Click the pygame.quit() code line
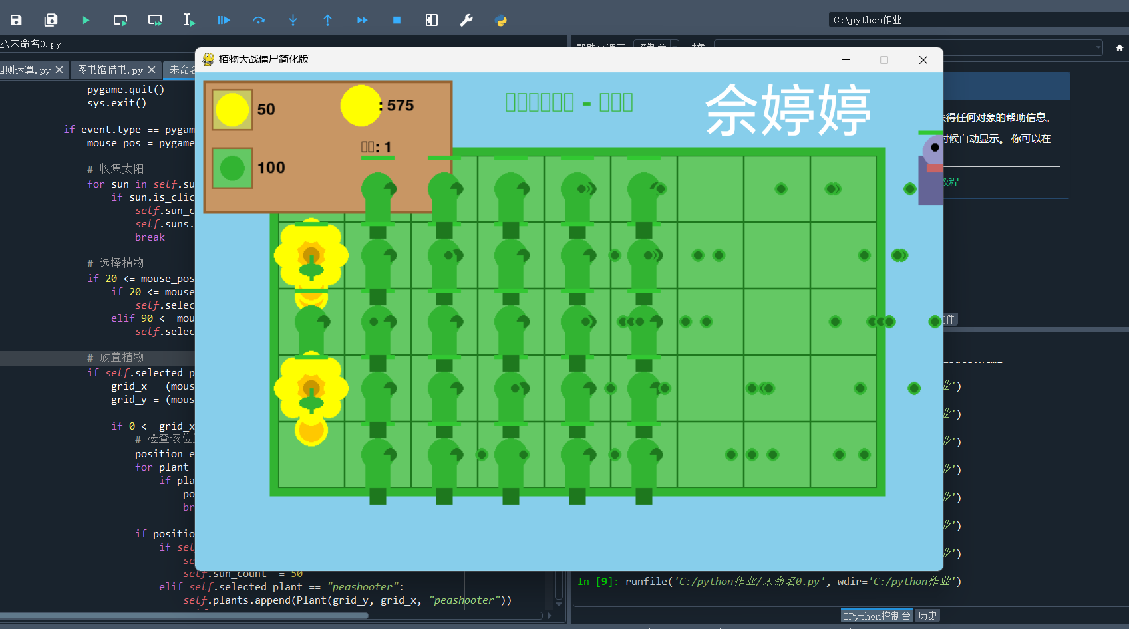Screen dimensions: 1129x629 [126, 90]
